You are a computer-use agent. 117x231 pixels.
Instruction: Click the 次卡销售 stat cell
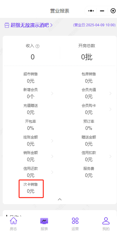point(31,188)
